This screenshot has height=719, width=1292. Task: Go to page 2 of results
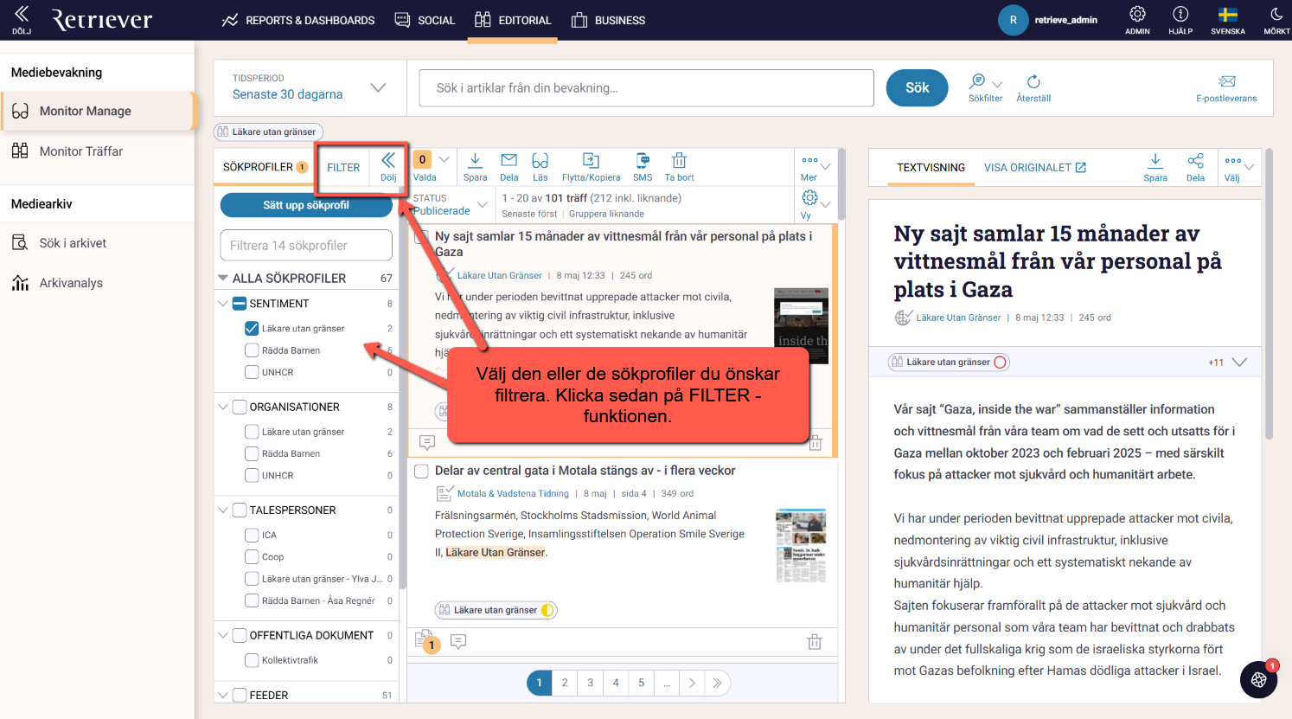565,683
